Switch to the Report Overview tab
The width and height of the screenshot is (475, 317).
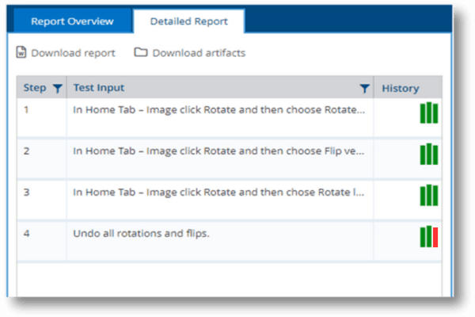(x=72, y=21)
